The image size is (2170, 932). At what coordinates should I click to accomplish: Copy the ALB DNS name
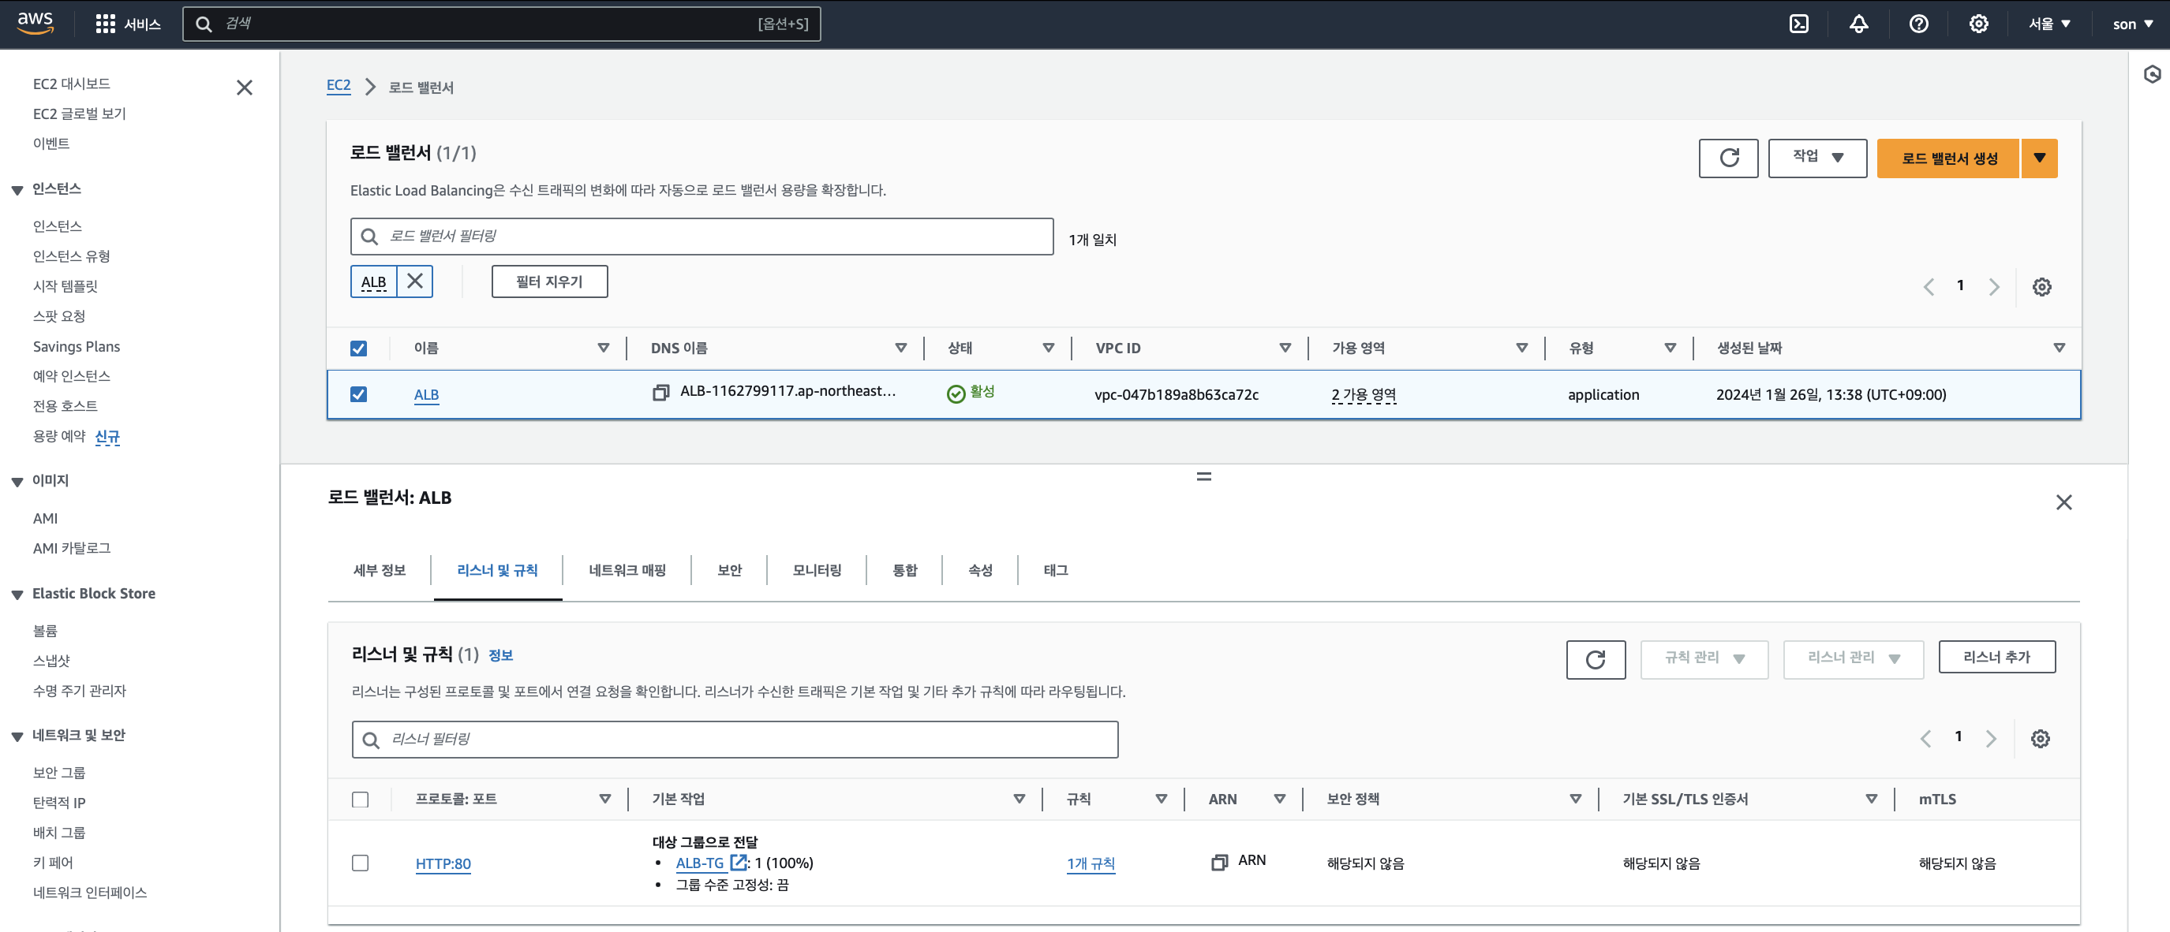click(661, 393)
